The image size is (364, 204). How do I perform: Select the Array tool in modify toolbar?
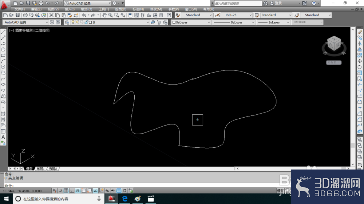(360, 55)
